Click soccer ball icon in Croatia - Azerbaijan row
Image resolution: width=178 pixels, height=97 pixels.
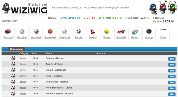(13, 70)
